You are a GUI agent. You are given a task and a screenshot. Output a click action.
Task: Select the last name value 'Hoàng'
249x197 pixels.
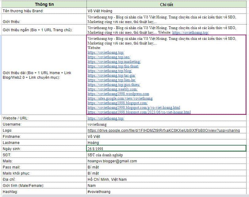pyautogui.click(x=167, y=142)
